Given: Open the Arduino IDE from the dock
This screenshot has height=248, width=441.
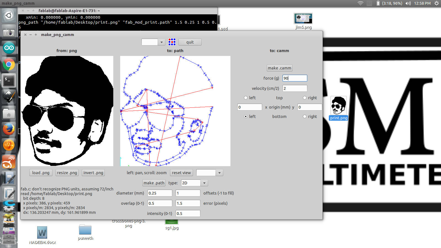Looking at the screenshot, I should click(9, 48).
